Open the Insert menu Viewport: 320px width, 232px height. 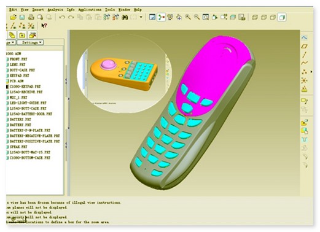(x=38, y=10)
